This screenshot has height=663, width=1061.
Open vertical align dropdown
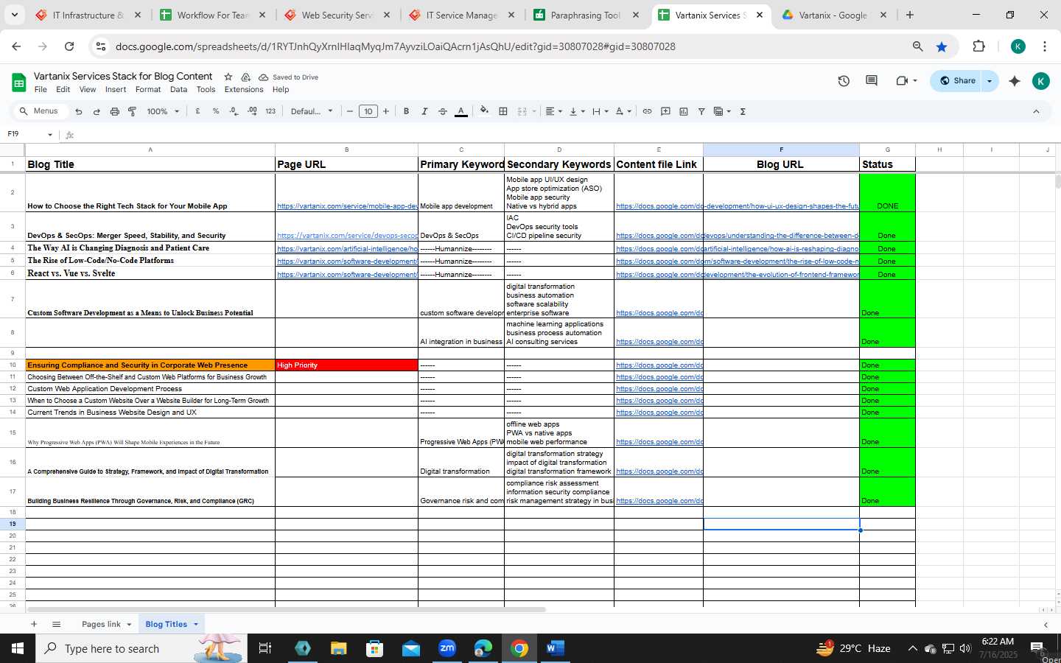577,111
